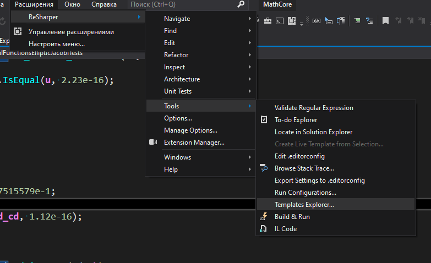The height and width of the screenshot is (263, 431).
Task: Click the Поиск (Ctrl+Q) search field
Action: [x=188, y=4]
